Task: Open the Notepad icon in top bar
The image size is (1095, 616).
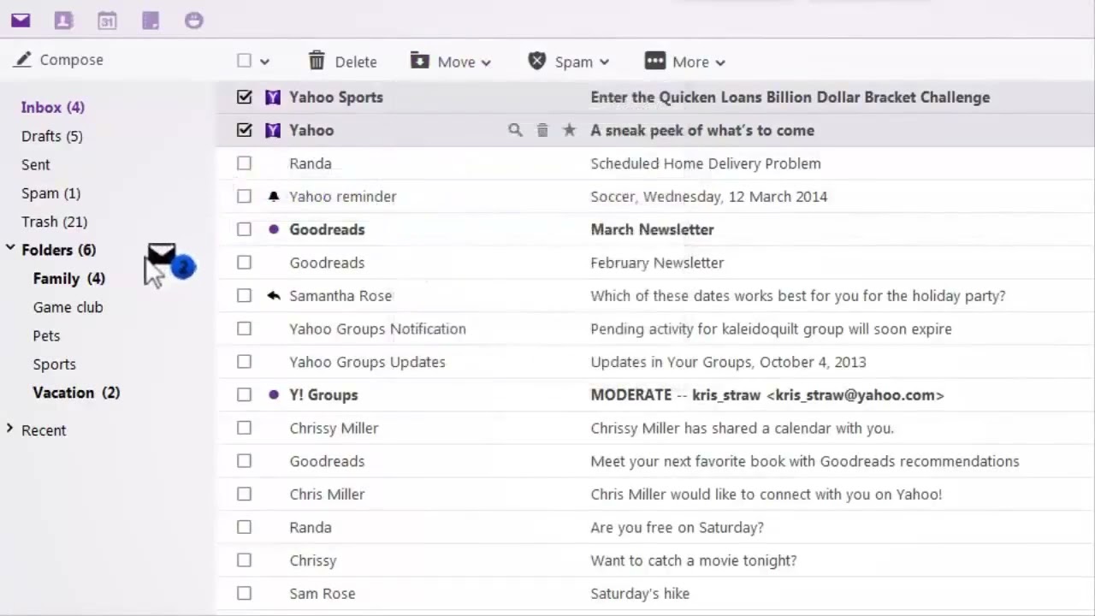Action: tap(151, 21)
